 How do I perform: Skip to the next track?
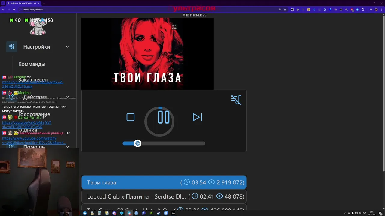[x=197, y=117]
